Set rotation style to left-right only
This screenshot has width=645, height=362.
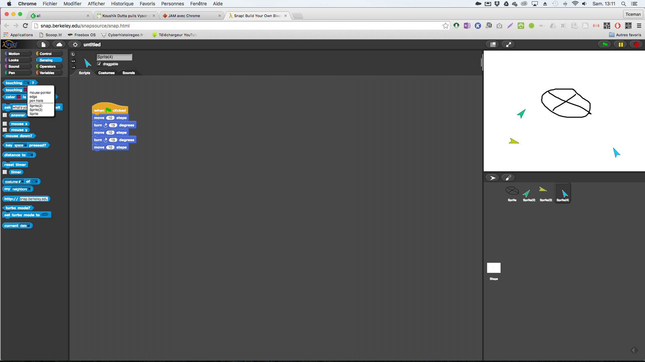click(x=73, y=61)
